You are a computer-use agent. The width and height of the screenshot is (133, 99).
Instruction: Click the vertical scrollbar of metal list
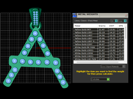(x=126, y=32)
